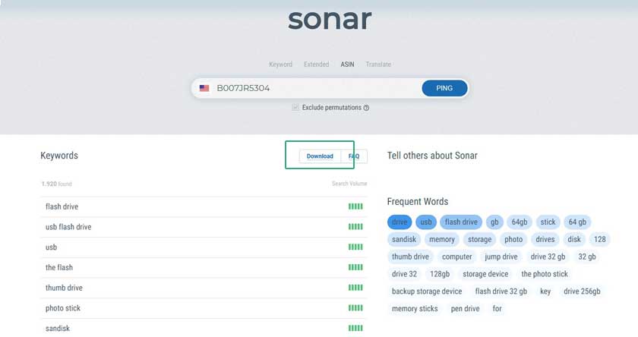Click the 'storage' frequent word tag
This screenshot has width=638, height=337.
[x=480, y=239]
